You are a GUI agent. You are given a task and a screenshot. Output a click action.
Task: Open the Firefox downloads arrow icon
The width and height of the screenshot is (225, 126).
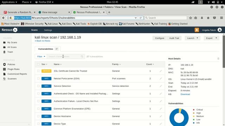click(x=202, y=18)
